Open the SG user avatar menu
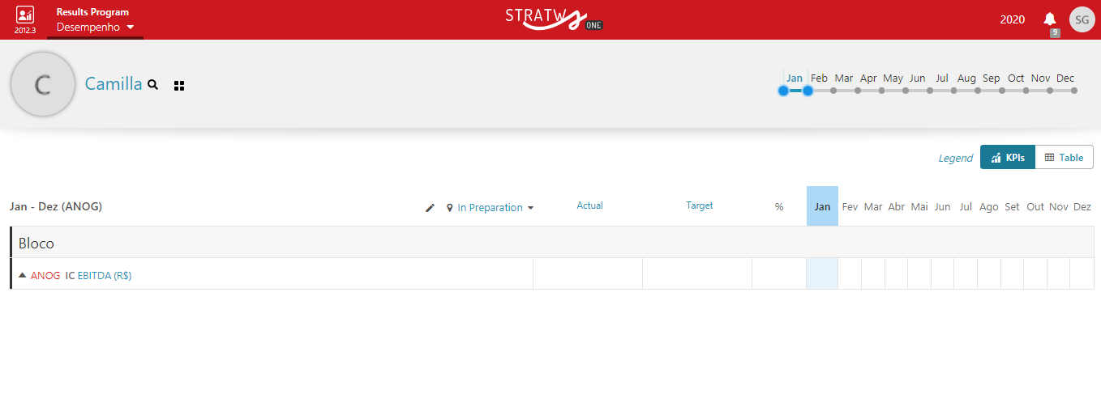This screenshot has width=1101, height=411. pos(1082,19)
